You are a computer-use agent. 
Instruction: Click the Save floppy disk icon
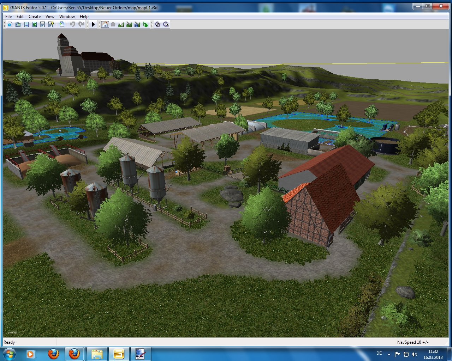pos(43,24)
